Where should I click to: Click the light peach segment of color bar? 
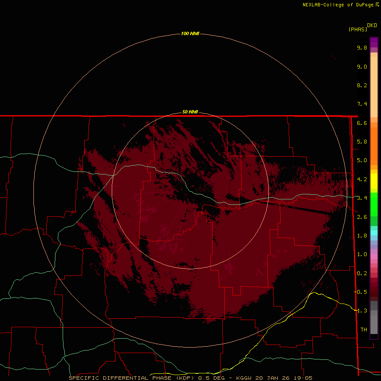(x=374, y=87)
